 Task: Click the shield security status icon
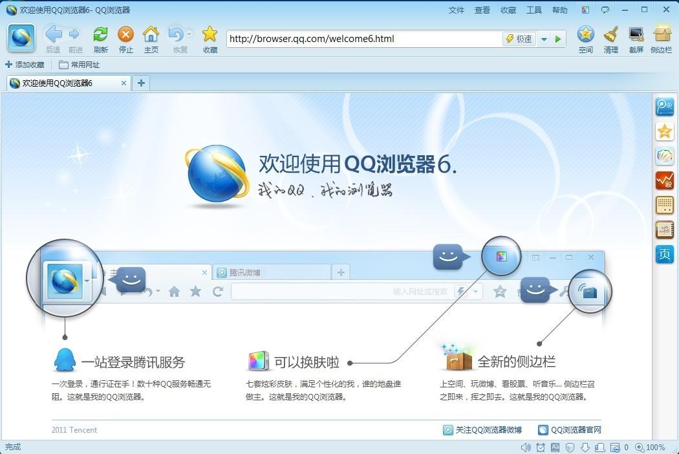[570, 447]
